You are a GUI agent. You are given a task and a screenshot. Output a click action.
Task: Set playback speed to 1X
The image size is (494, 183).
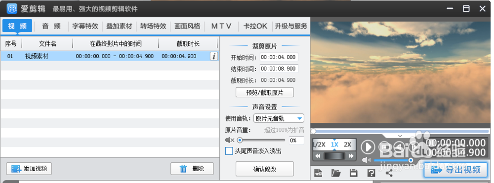click(x=334, y=145)
